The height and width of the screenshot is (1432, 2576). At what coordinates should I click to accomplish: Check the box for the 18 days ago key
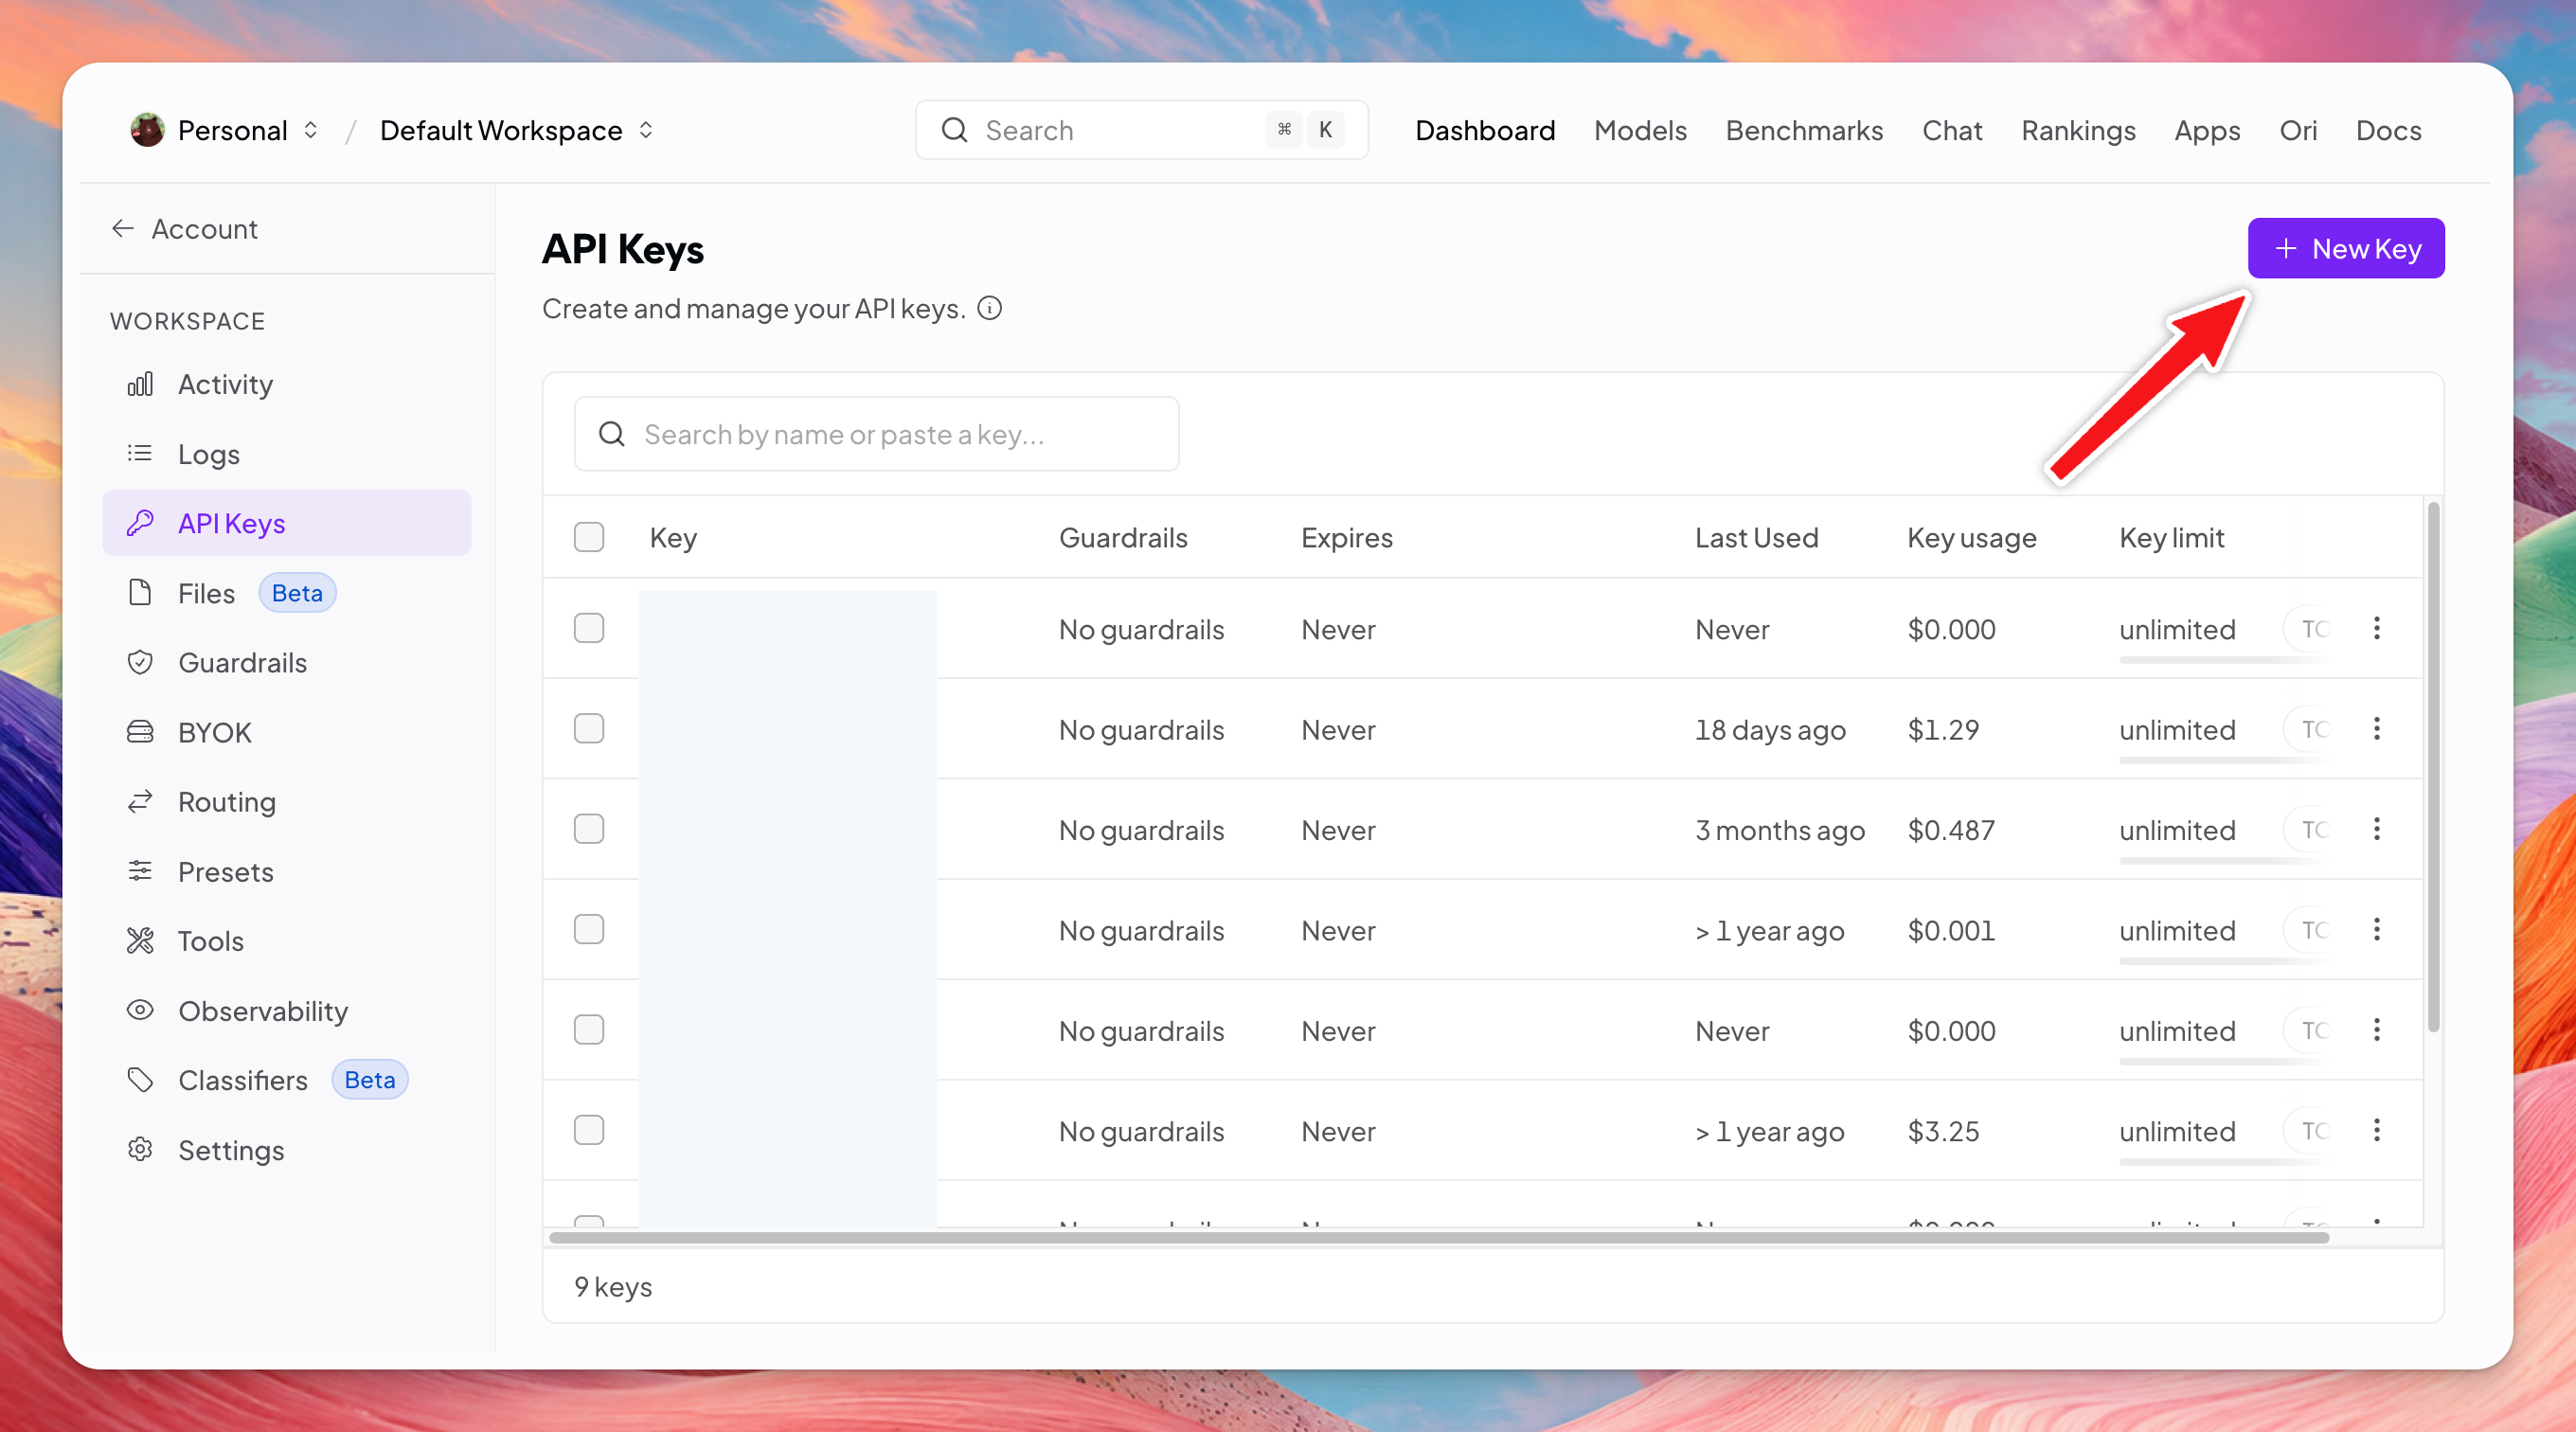(x=589, y=728)
